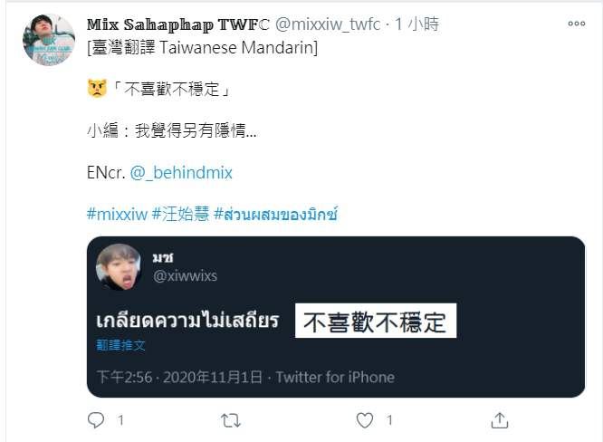603x442 pixels.
Task: Open the @_behindmix mention link
Action: (x=181, y=173)
